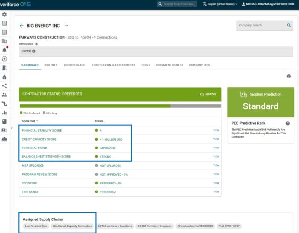Switch to the SSQ Info tab
Viewport: 299px width, 233px height.
tap(51, 65)
